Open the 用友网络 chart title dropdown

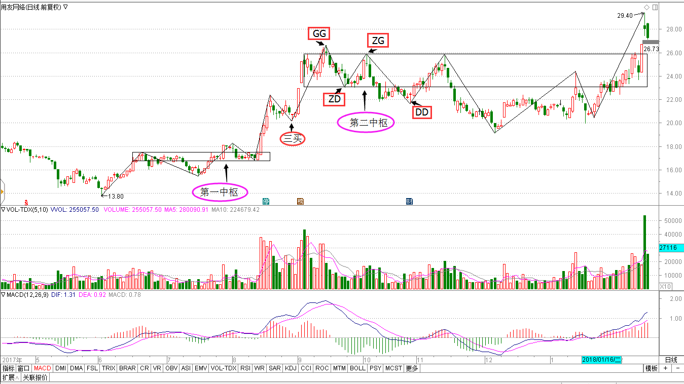(x=65, y=7)
